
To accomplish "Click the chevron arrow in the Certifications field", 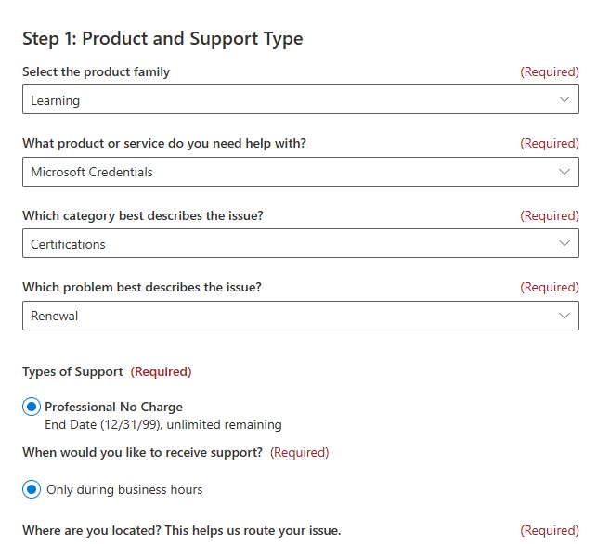I will pyautogui.click(x=564, y=243).
